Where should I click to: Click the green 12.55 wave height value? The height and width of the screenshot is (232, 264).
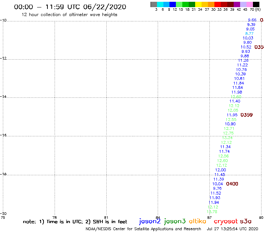(231, 120)
